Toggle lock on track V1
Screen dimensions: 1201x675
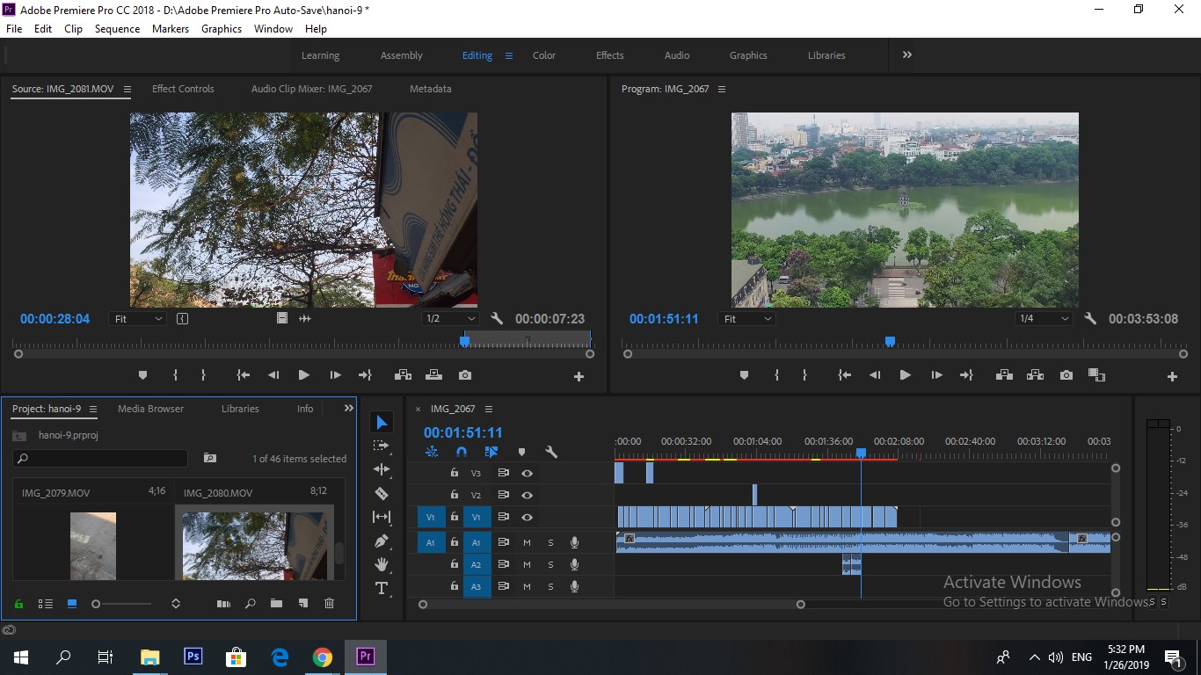pyautogui.click(x=455, y=517)
